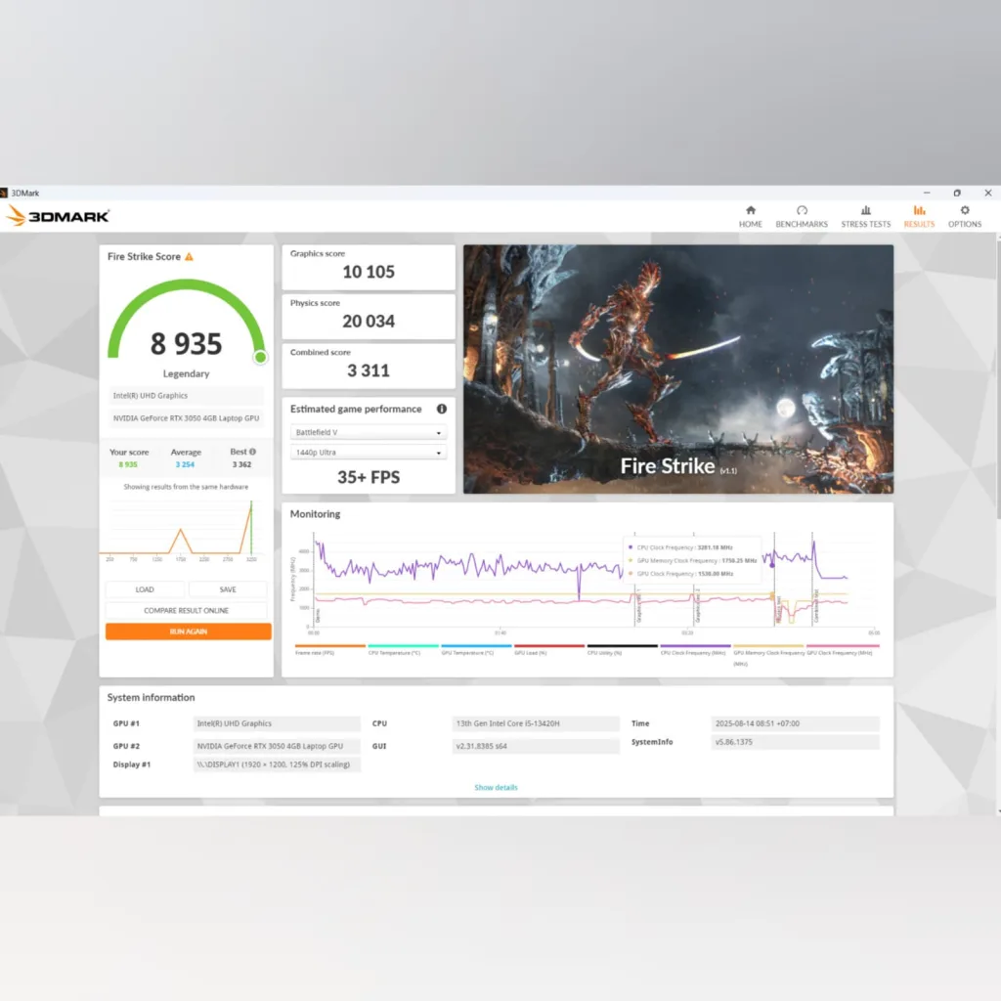This screenshot has width=1001, height=1001.
Task: Click the Graphics score value 10 105
Action: click(x=369, y=272)
